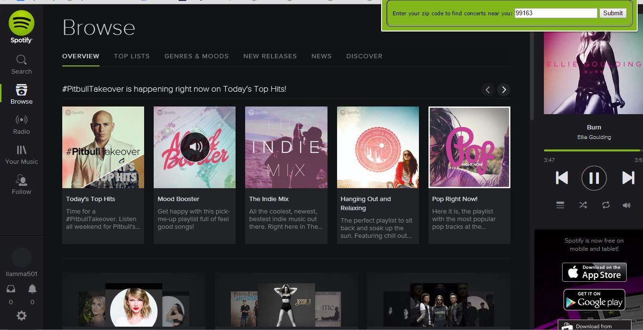643x330 pixels.
Task: Open the Follow section
Action: pyautogui.click(x=22, y=185)
